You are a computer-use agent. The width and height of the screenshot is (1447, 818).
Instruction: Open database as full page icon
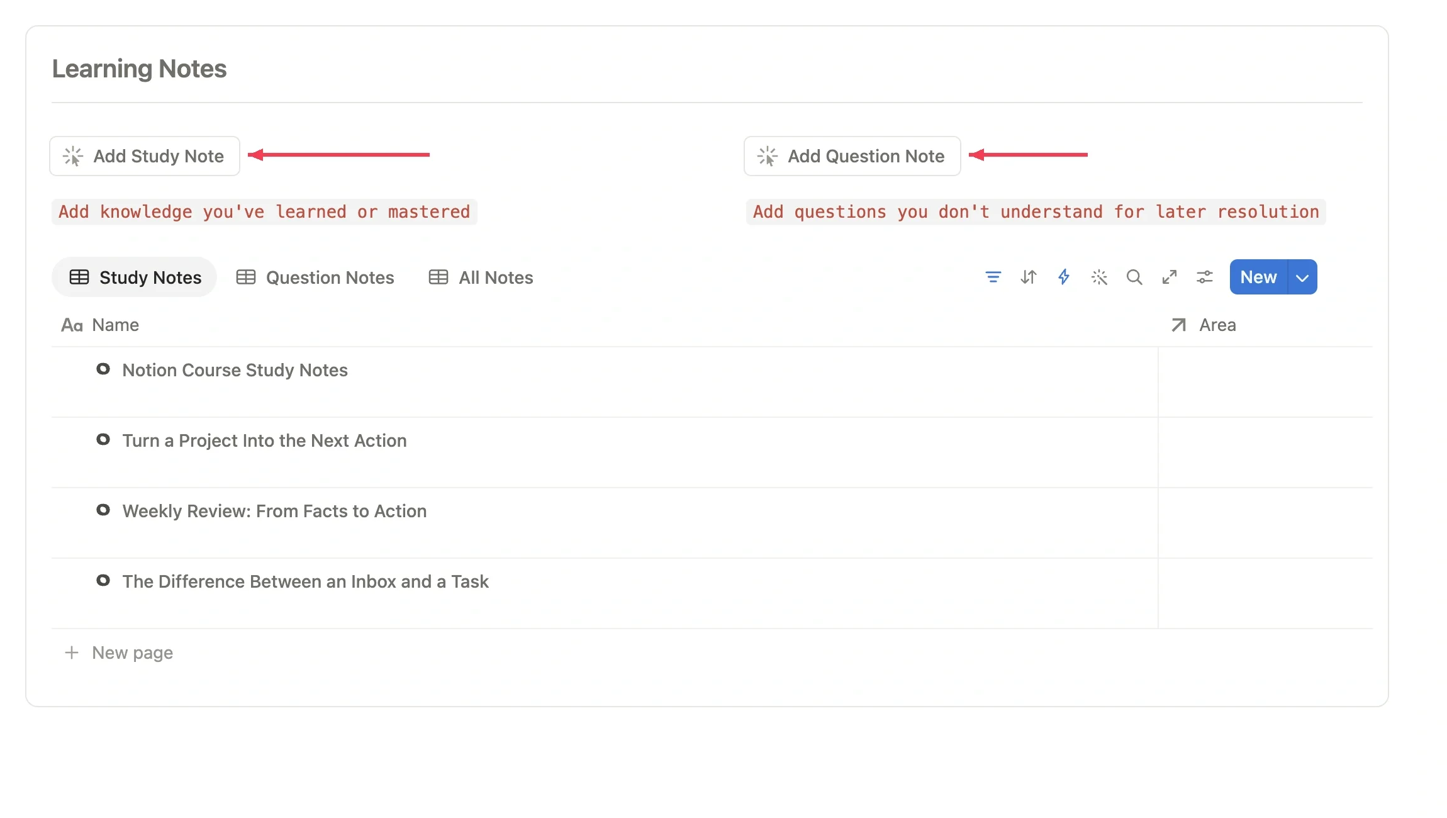(1169, 277)
